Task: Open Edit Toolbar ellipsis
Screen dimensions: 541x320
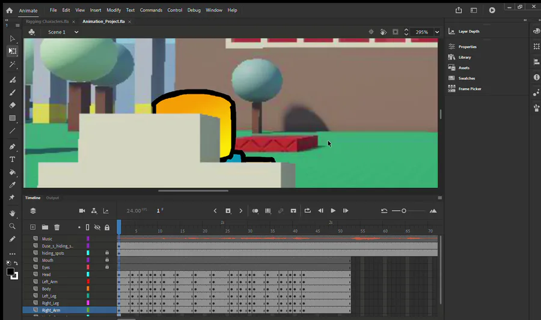Action: 13,254
